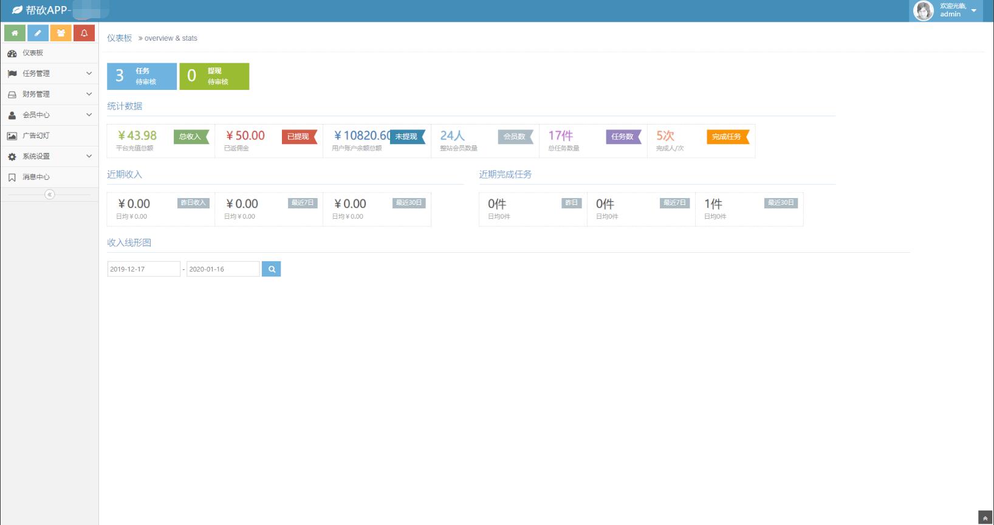Screen dimensions: 994x525
Task: Expand the 任务管理 menu chevron
Action: point(89,74)
